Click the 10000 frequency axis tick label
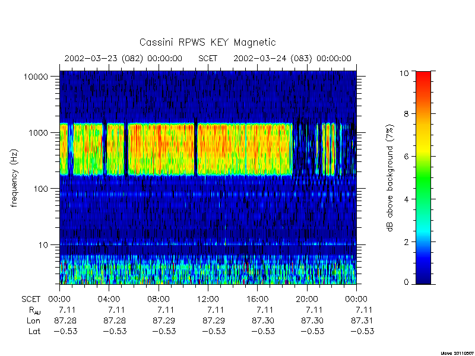 (x=36, y=77)
